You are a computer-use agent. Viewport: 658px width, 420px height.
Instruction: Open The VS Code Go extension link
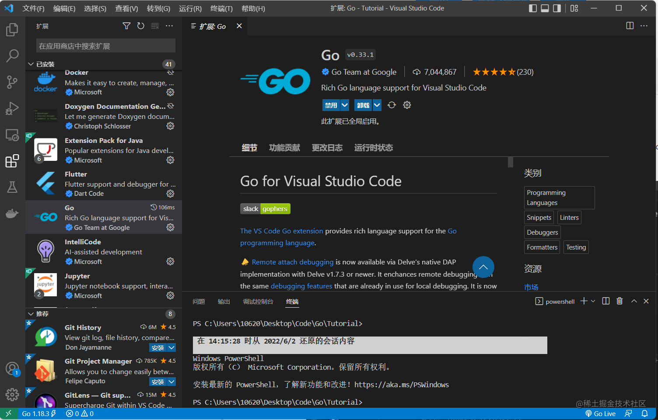tap(282, 231)
